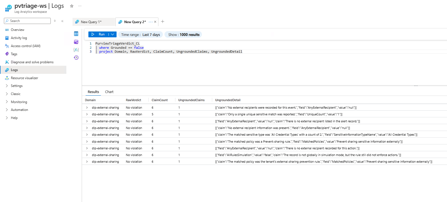Collapse the sidebar with the double chevron
The height and width of the screenshot is (202, 447).
(x=62, y=21)
